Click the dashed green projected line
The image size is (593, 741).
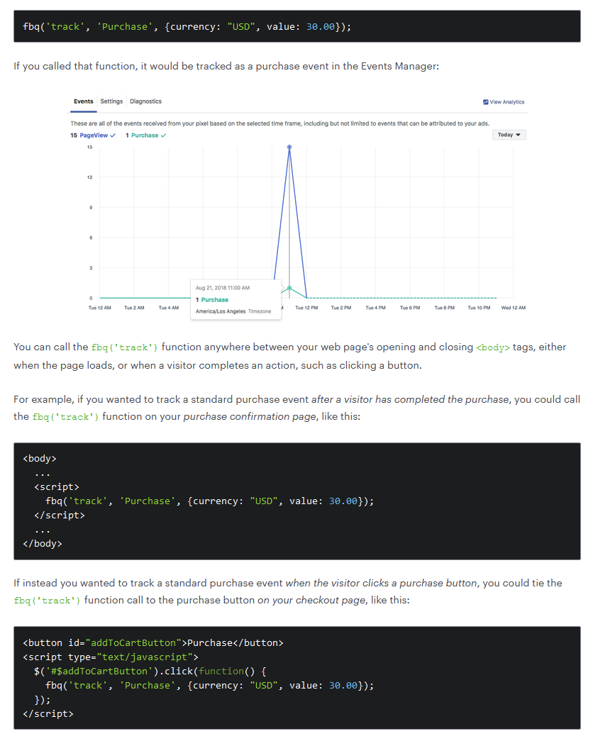[x=402, y=299]
